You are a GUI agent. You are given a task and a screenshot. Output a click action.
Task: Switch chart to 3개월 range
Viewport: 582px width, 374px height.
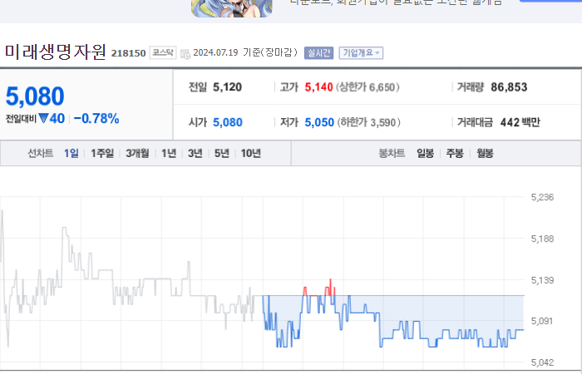137,153
